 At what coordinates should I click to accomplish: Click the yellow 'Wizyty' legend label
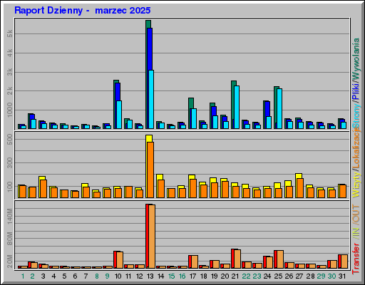click(x=356, y=185)
